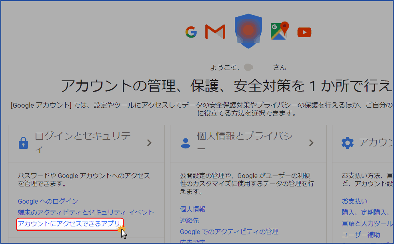Click the パスワードや Google アカウント description text
394x244 pixels.
click(x=84, y=180)
